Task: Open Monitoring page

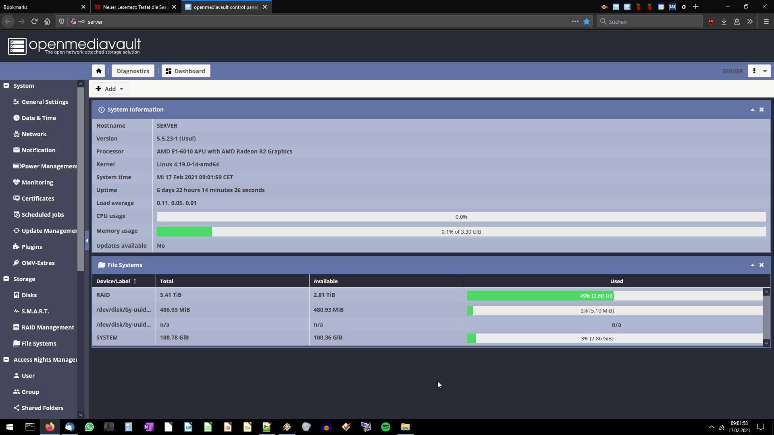Action: [33, 182]
